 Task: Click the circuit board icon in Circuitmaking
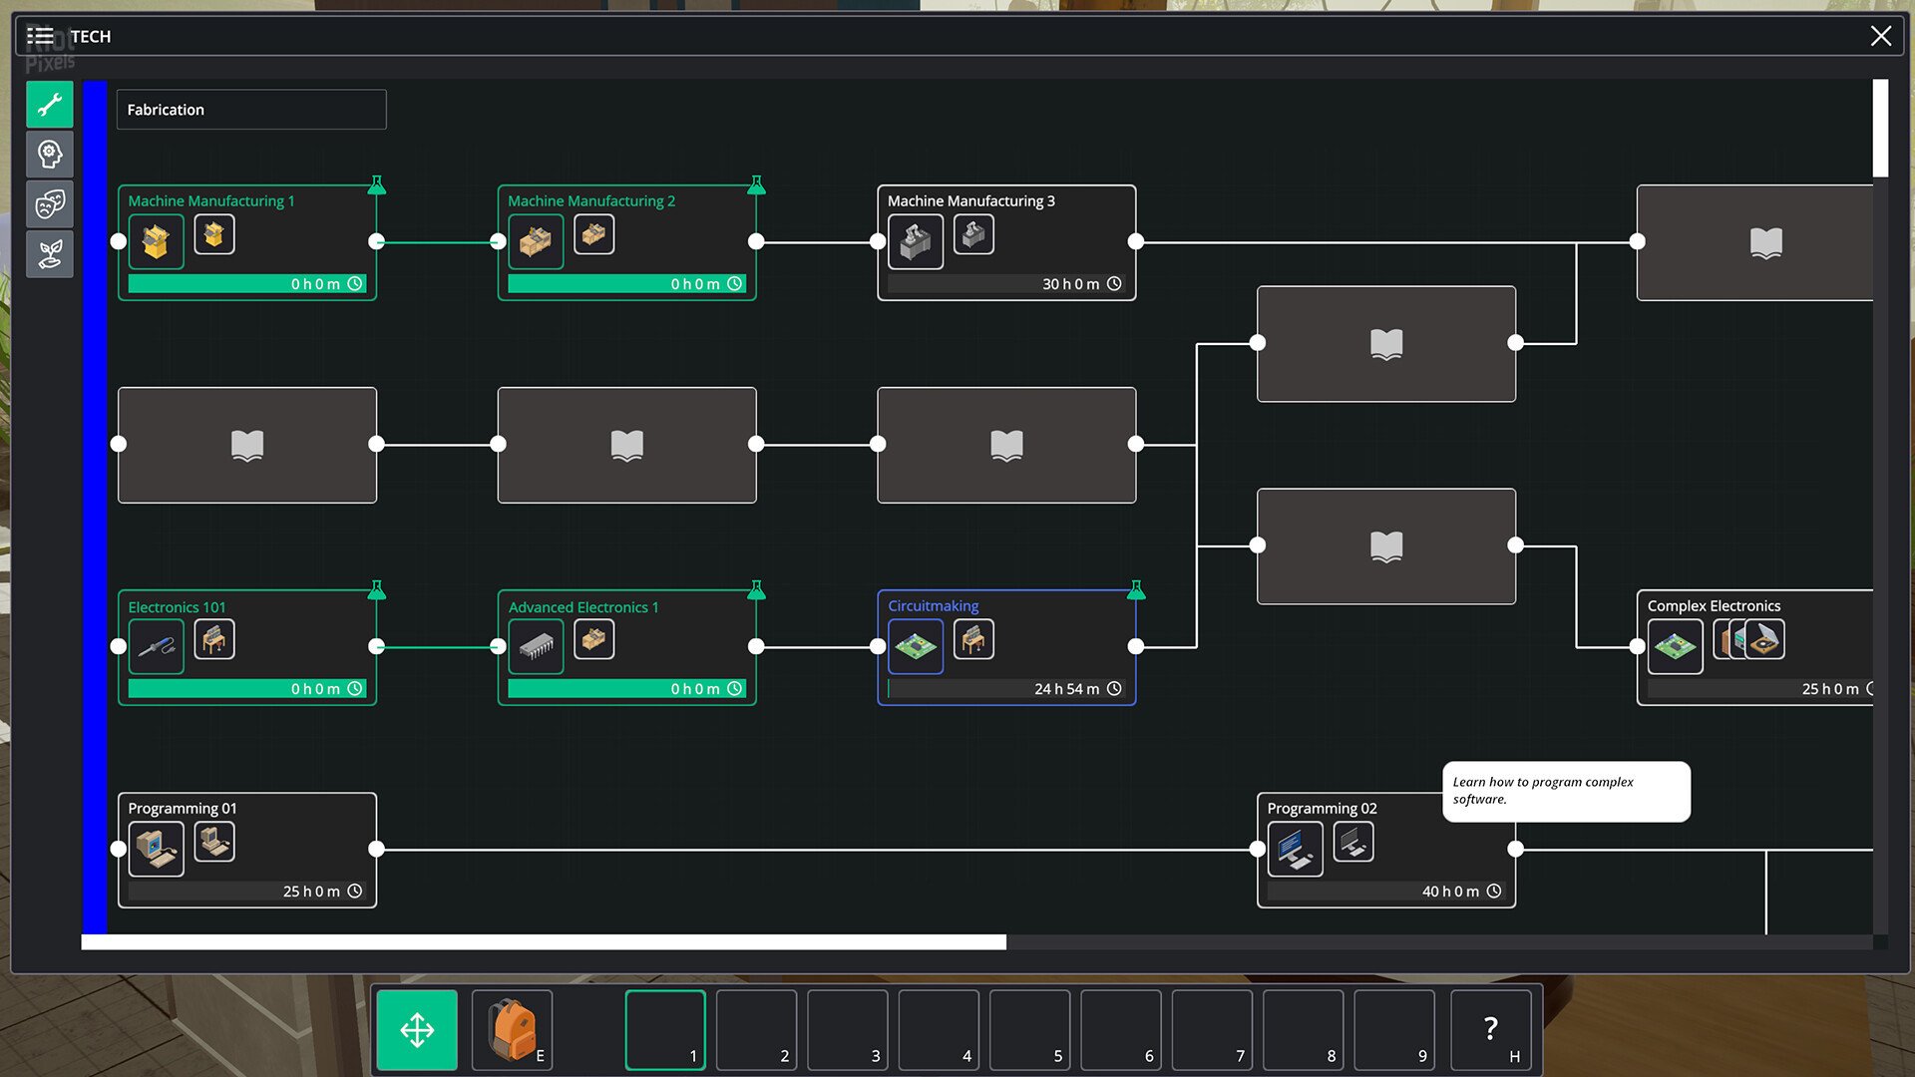(x=916, y=646)
